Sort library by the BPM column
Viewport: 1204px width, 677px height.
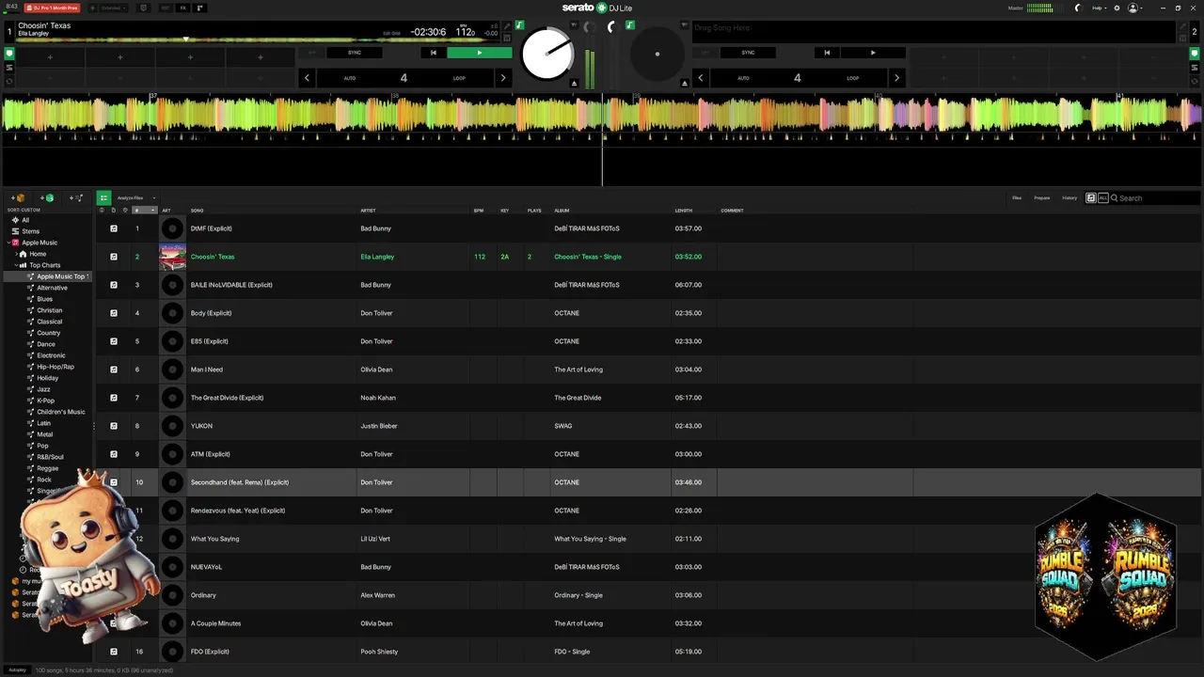click(x=479, y=211)
